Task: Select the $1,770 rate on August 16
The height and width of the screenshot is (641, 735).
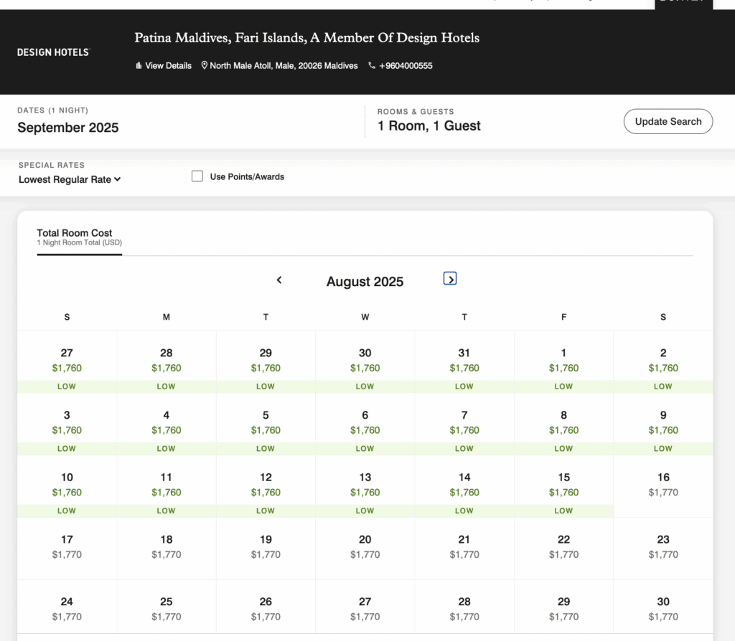Action: pos(663,485)
